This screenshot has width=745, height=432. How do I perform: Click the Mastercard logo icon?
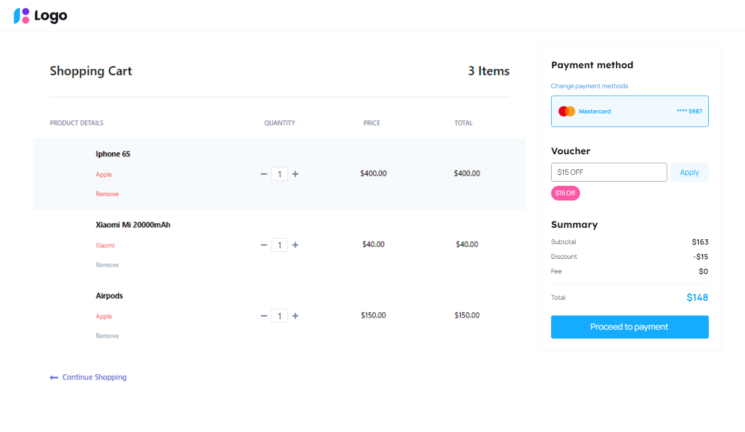(x=567, y=111)
